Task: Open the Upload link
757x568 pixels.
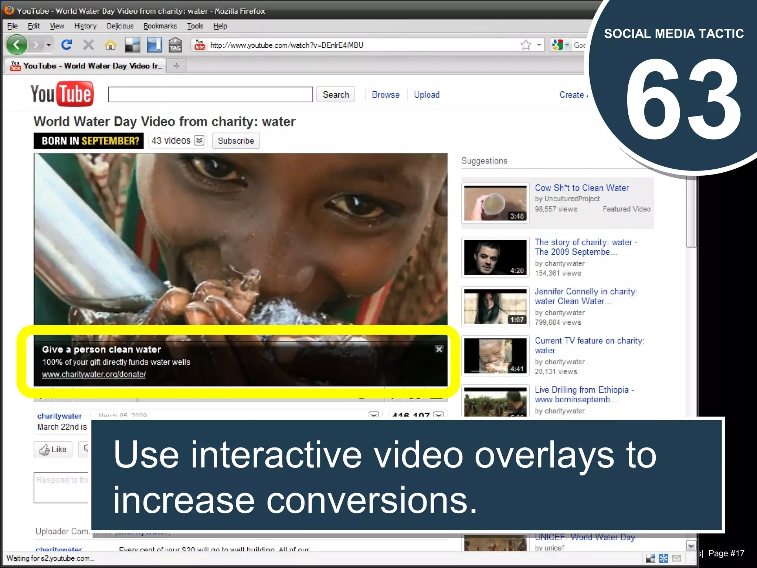Action: tap(427, 95)
